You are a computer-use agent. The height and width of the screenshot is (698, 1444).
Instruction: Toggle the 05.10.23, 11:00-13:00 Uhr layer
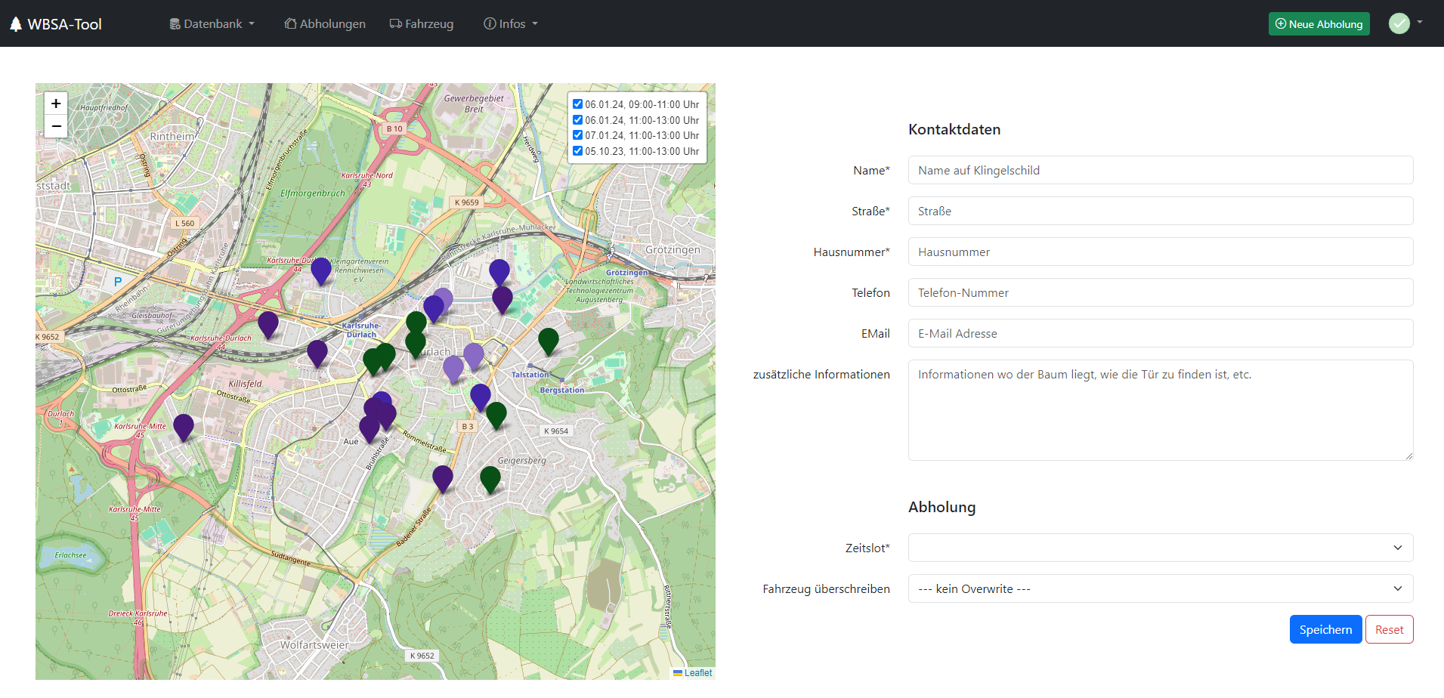coord(578,151)
